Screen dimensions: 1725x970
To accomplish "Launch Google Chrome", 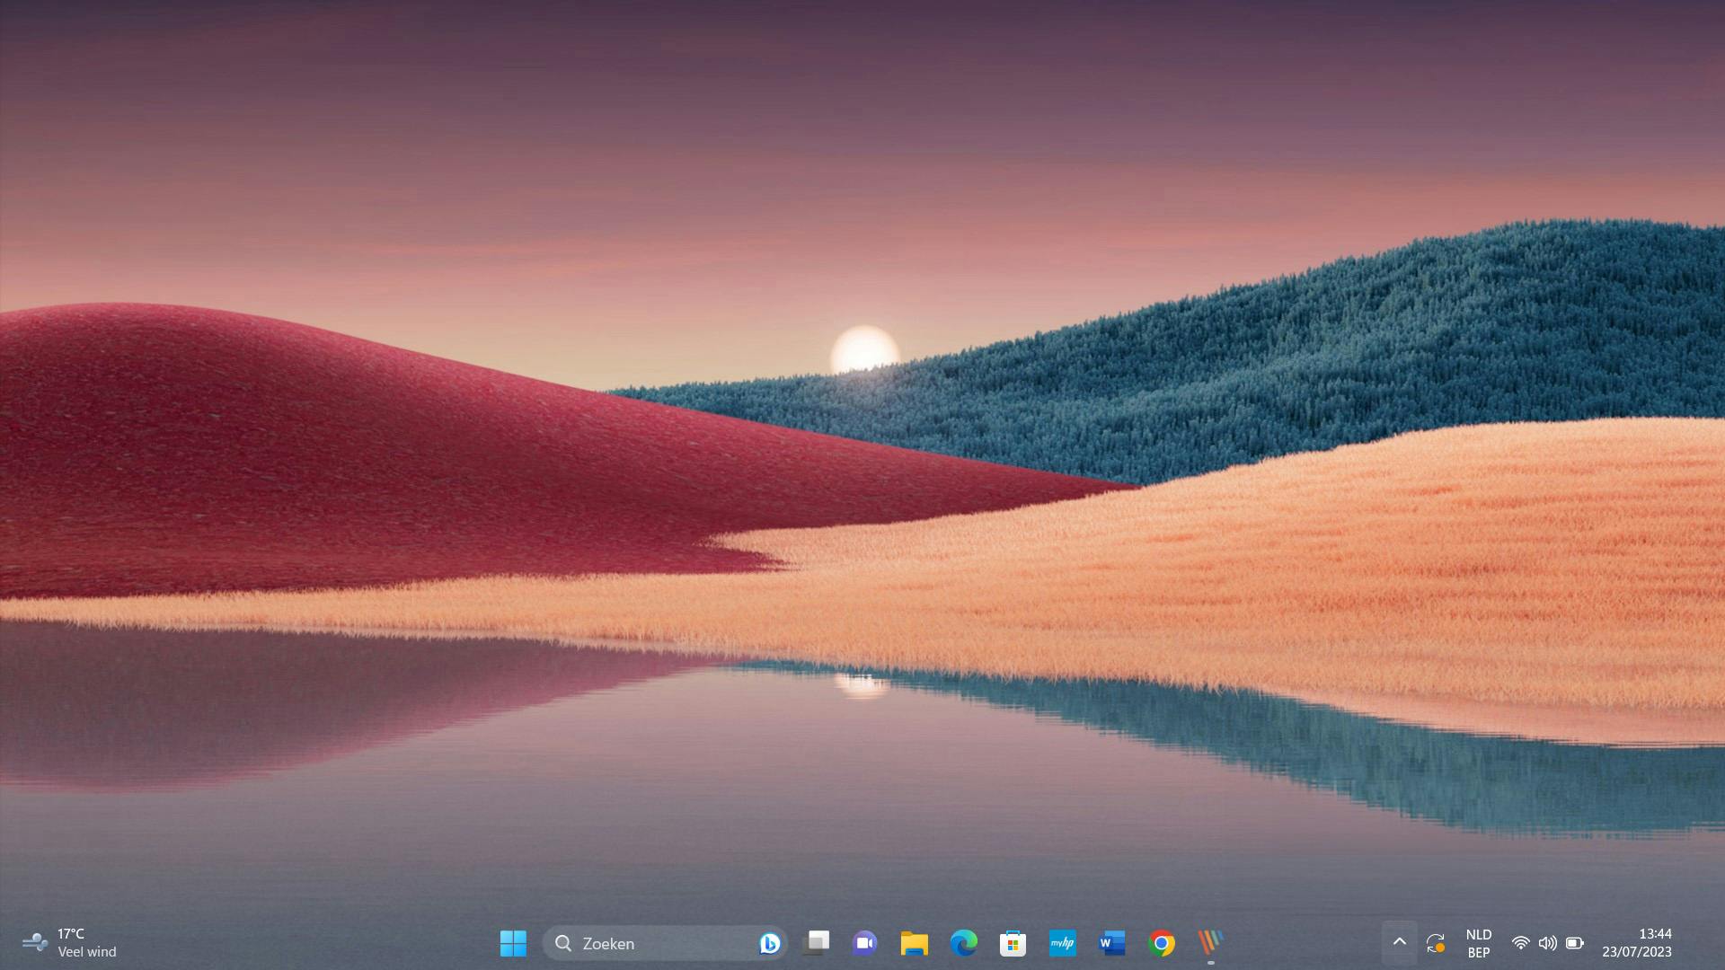I will point(1161,943).
